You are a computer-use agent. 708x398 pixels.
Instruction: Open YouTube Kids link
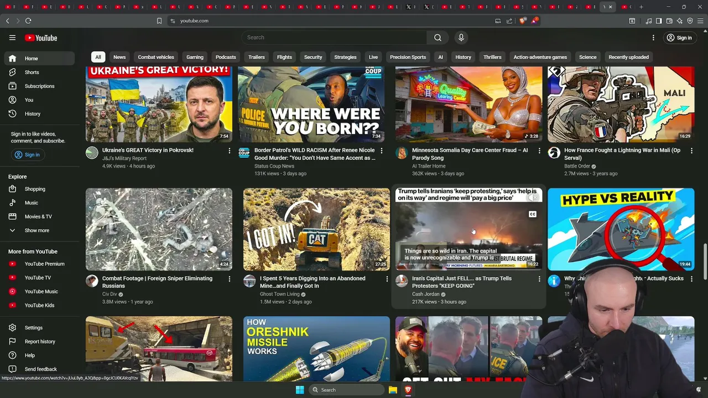[39, 305]
